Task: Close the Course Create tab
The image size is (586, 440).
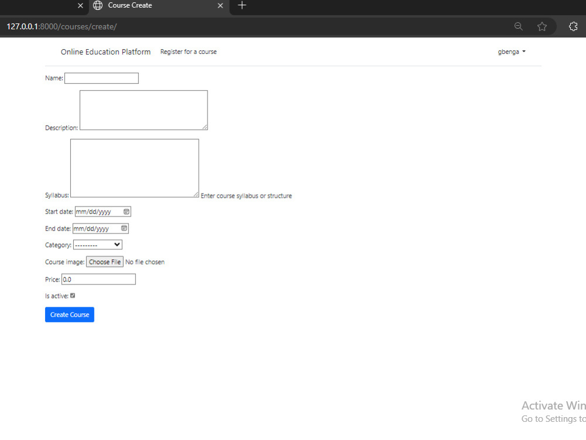Action: point(220,6)
